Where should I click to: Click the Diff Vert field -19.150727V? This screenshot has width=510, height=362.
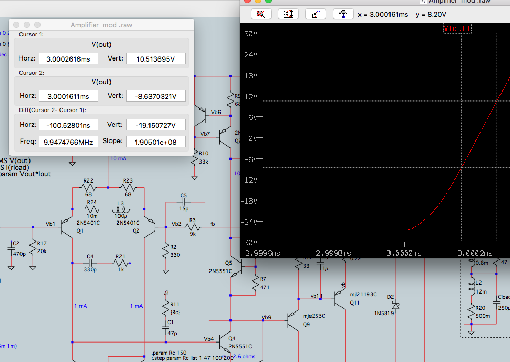pos(156,125)
